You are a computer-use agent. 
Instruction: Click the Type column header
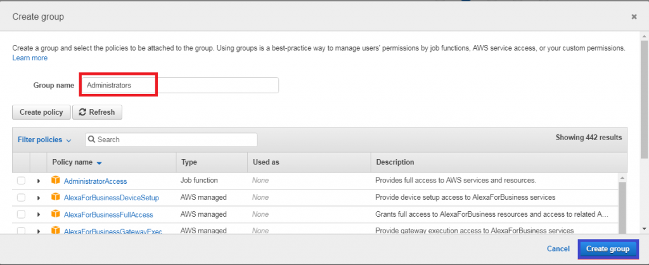[x=189, y=162]
